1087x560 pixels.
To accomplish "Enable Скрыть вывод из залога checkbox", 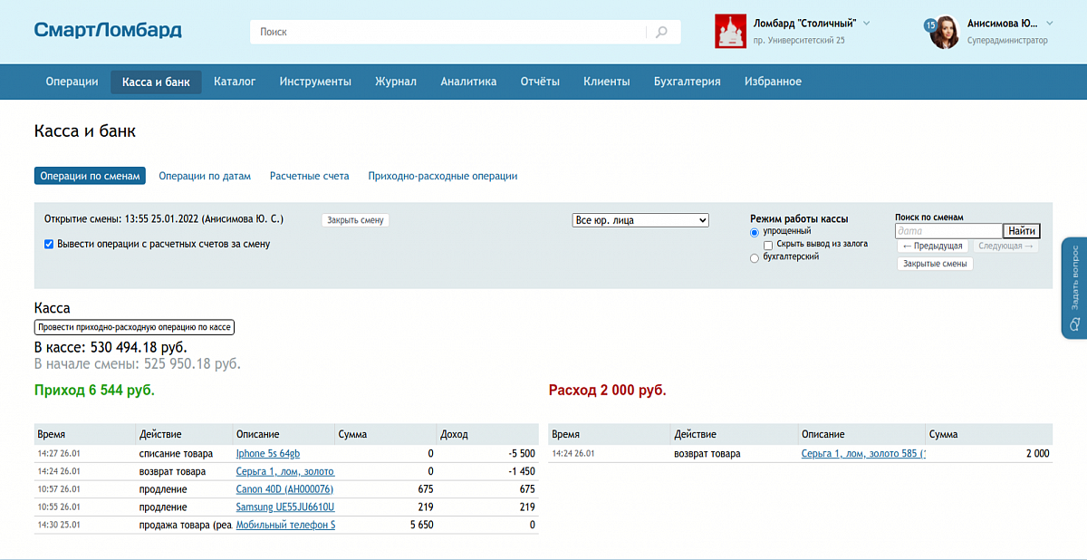I will (x=768, y=245).
